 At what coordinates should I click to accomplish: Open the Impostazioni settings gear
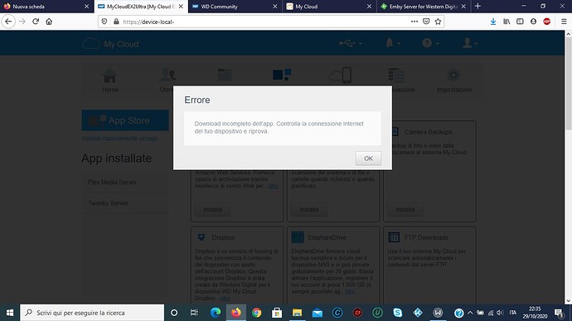pyautogui.click(x=453, y=80)
